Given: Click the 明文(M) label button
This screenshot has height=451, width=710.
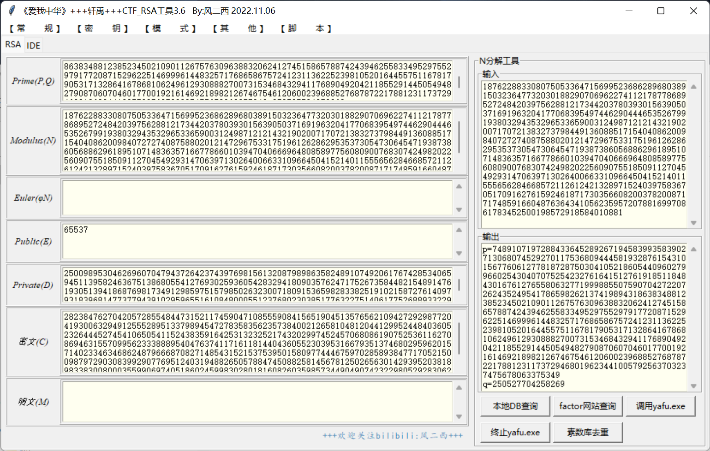Looking at the screenshot, I should [x=33, y=402].
